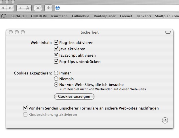Stop loading with the X toolbar button
179x138 pixels.
coord(38,8)
